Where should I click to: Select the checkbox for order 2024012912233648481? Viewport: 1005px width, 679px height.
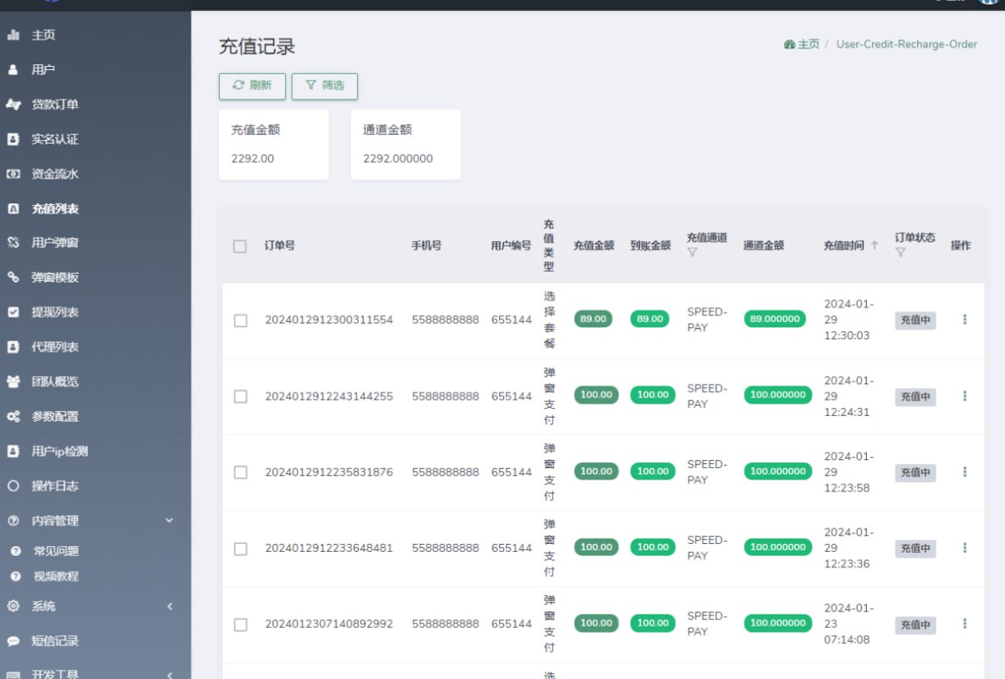[240, 548]
